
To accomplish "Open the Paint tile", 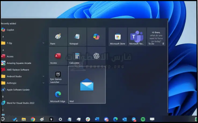I will click(x=58, y=37).
